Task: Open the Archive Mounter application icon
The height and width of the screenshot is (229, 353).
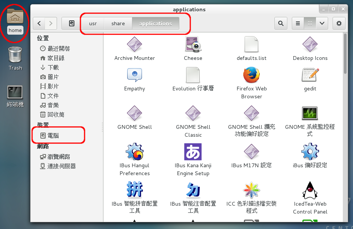Action: pos(134,44)
